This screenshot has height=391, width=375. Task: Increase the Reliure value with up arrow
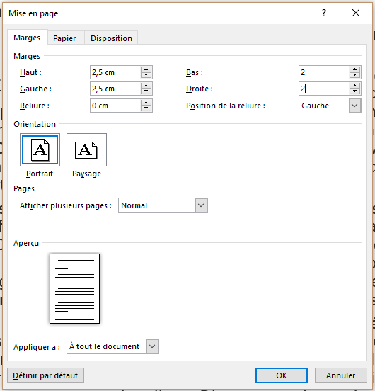(x=146, y=103)
